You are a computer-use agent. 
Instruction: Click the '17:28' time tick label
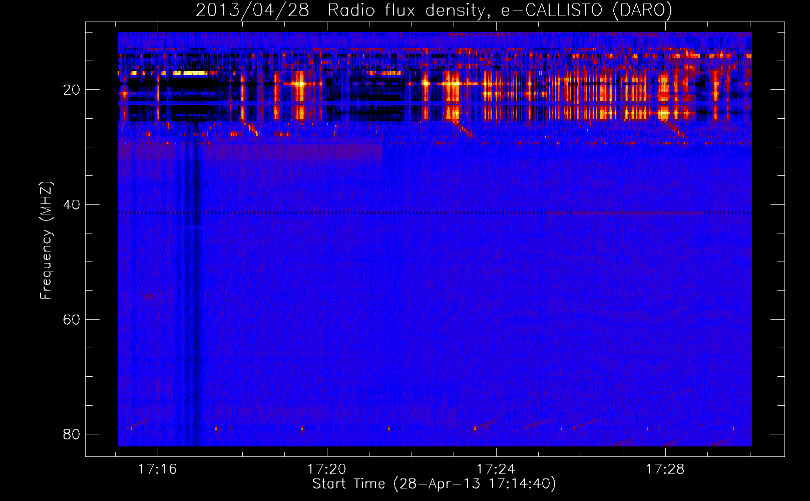[665, 469]
